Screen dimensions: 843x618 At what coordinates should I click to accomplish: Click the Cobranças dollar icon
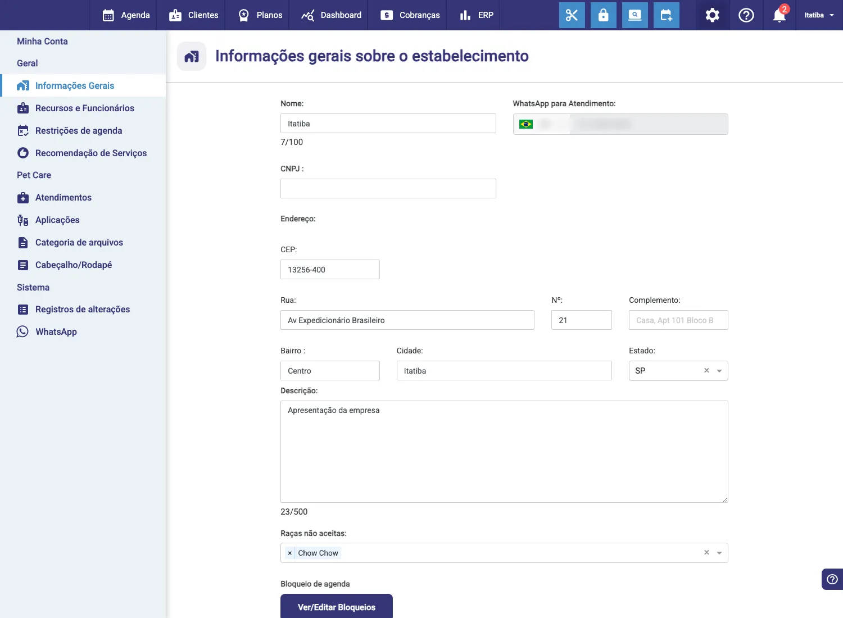pyautogui.click(x=387, y=15)
